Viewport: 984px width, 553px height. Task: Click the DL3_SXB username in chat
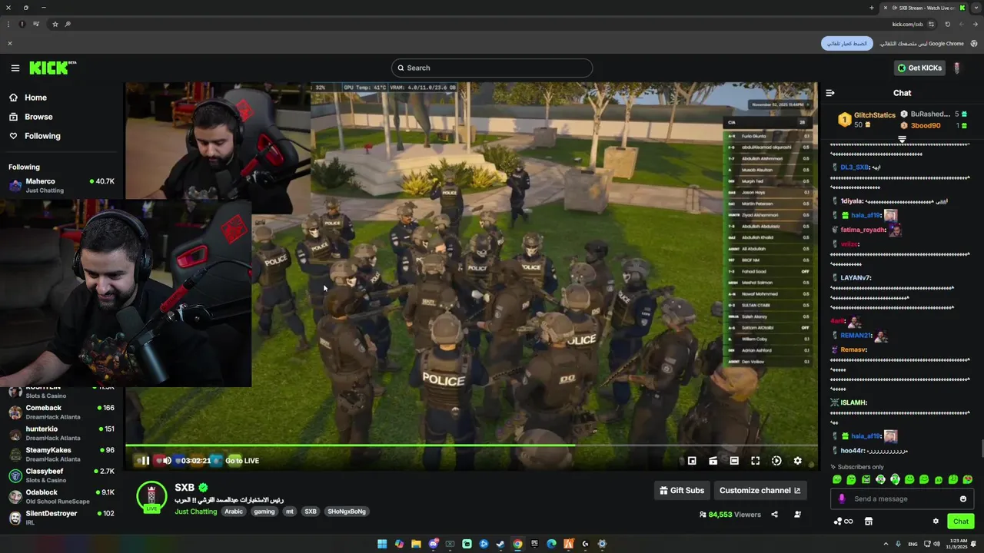pyautogui.click(x=855, y=167)
